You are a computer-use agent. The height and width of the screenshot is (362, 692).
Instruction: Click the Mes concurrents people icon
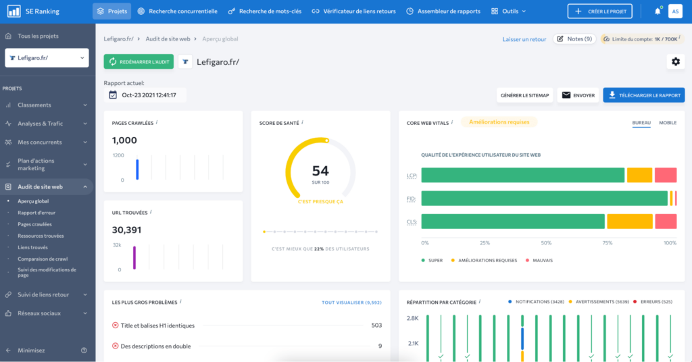(x=8, y=142)
